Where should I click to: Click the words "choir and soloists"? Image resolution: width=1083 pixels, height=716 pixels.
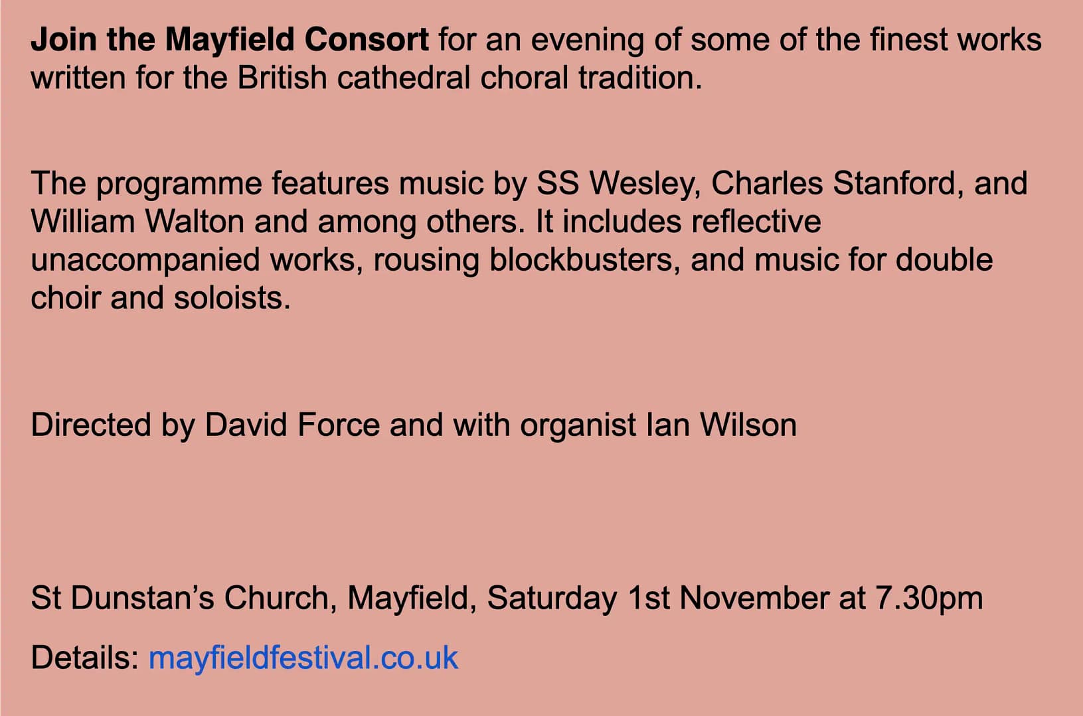161,299
